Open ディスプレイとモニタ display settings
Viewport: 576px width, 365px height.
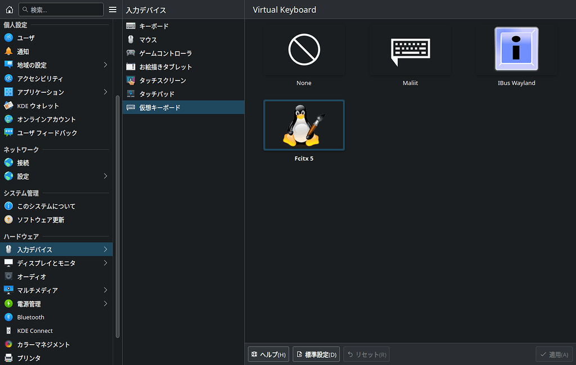click(56, 263)
